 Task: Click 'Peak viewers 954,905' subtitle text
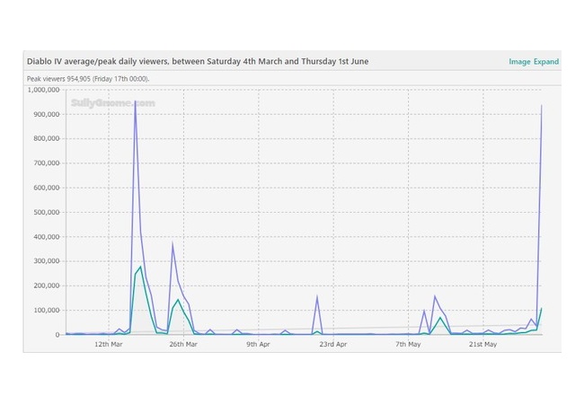pyautogui.click(x=88, y=79)
